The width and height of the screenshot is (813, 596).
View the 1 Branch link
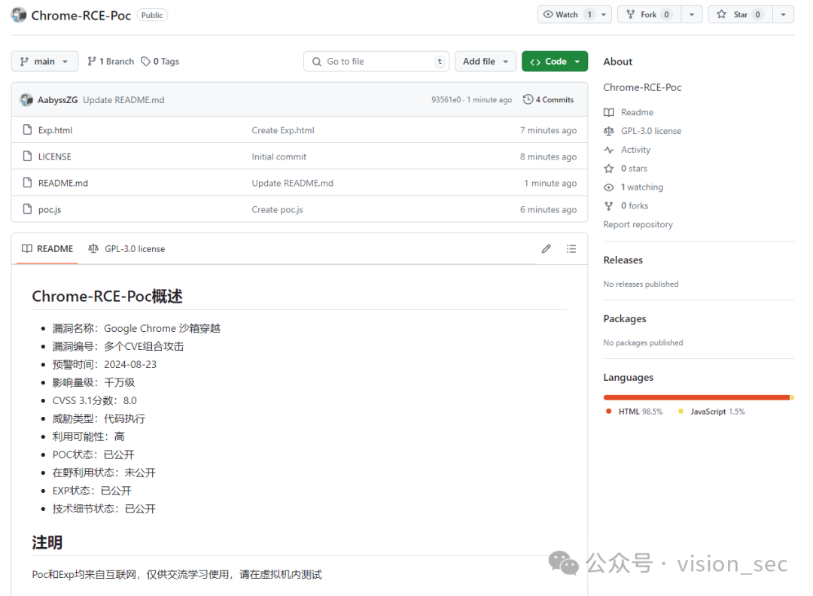tap(111, 61)
